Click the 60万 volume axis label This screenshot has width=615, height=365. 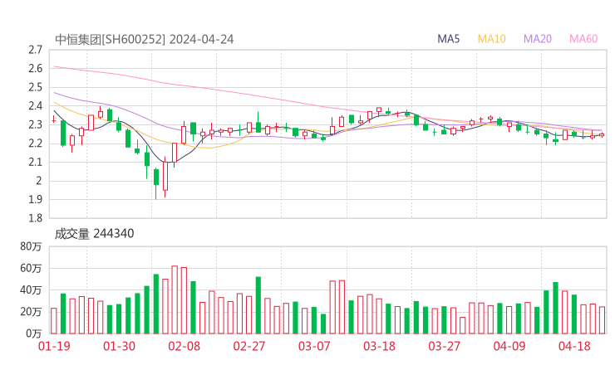[x=31, y=268]
